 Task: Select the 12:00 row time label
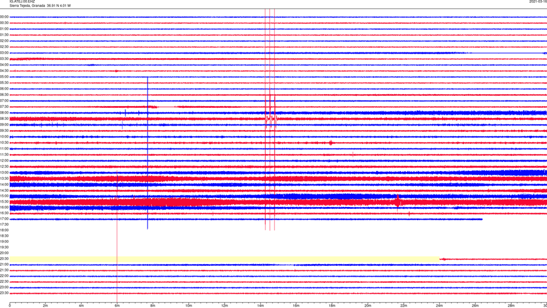[x=4, y=160]
